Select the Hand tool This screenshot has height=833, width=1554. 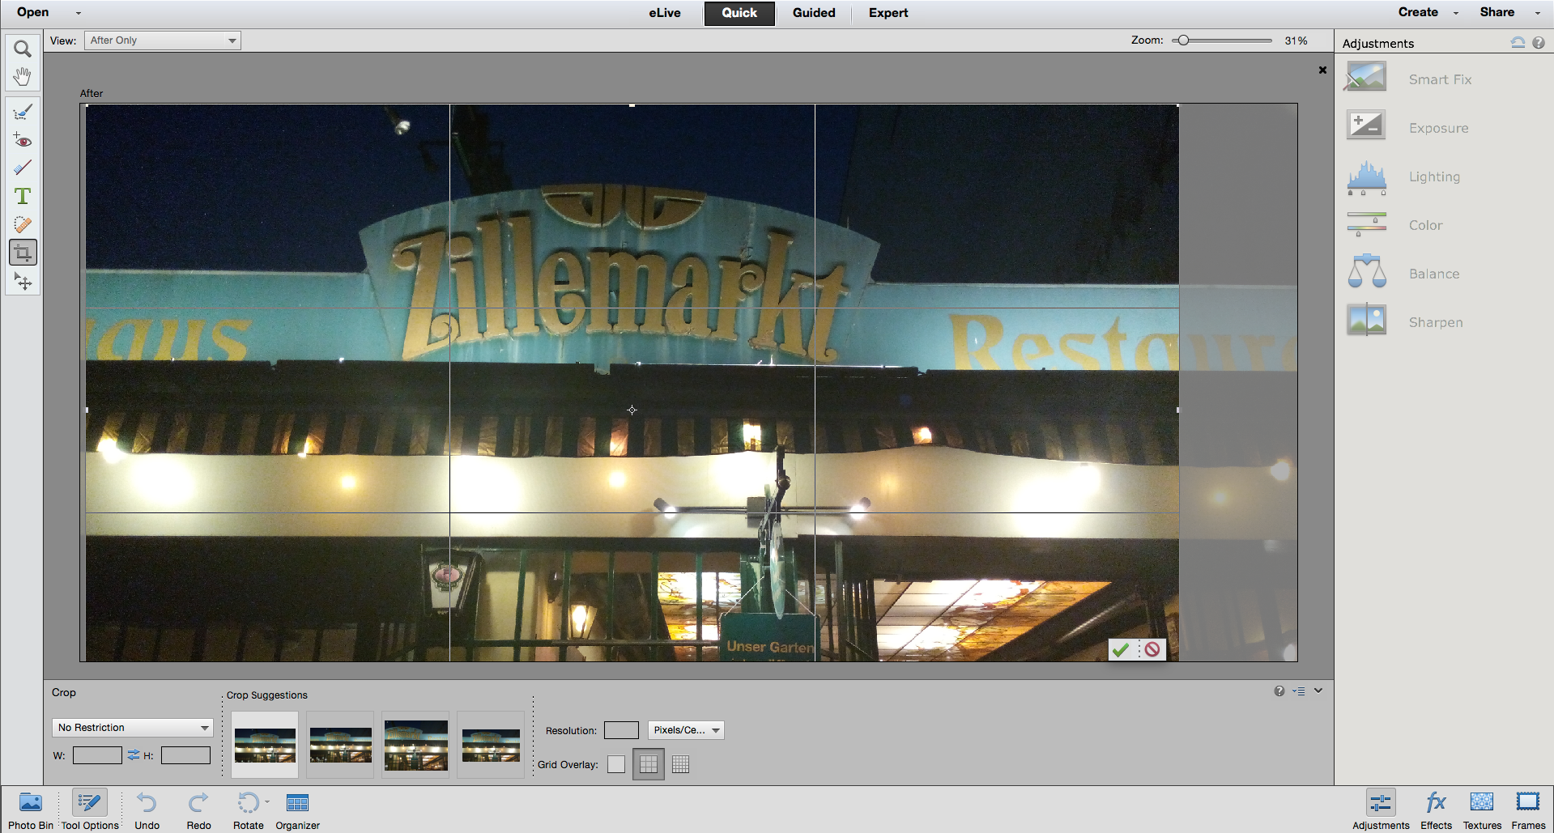[x=23, y=77]
